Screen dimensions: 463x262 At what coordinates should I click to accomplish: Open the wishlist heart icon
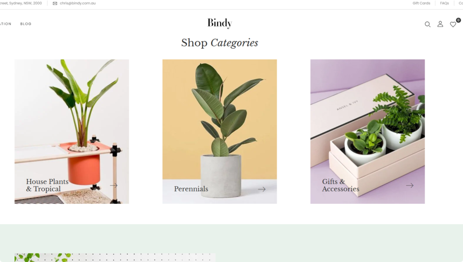(x=453, y=24)
